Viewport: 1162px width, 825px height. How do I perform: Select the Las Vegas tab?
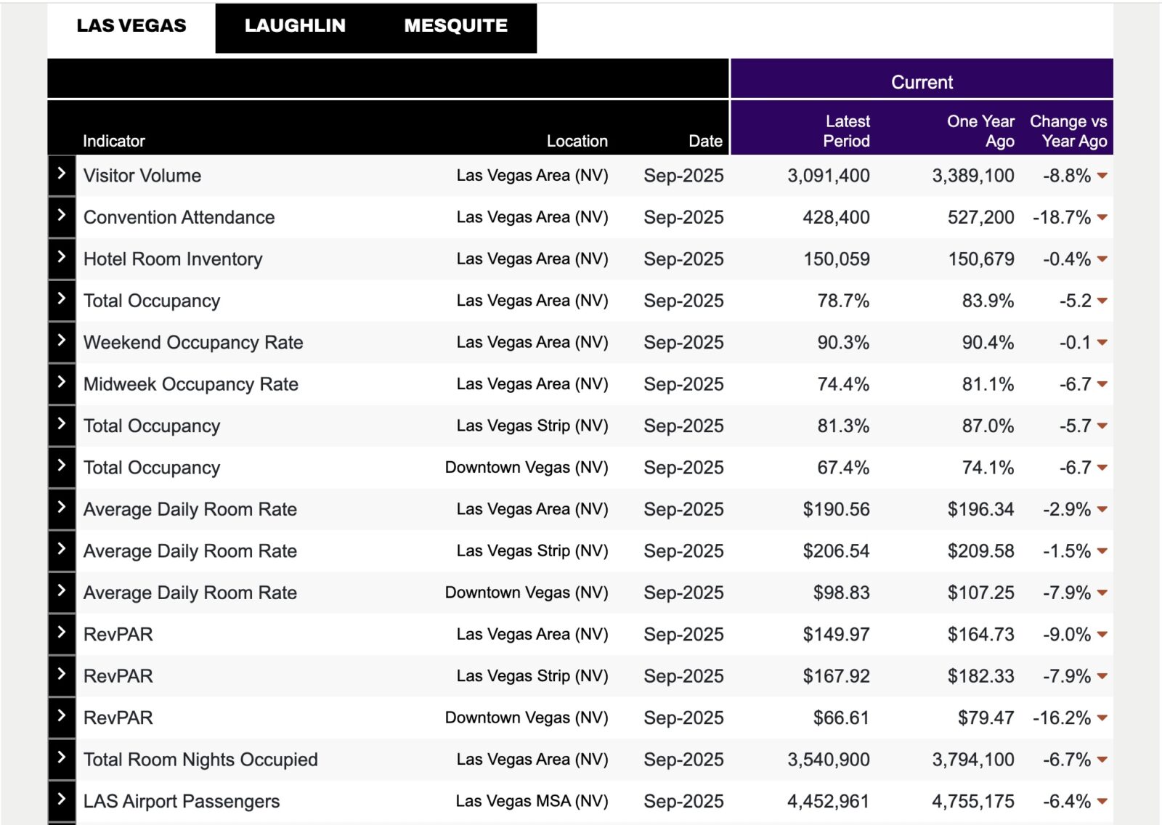pos(131,26)
